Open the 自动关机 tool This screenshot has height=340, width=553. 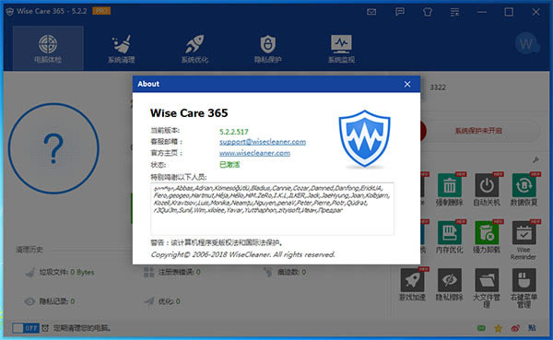pyautogui.click(x=487, y=190)
